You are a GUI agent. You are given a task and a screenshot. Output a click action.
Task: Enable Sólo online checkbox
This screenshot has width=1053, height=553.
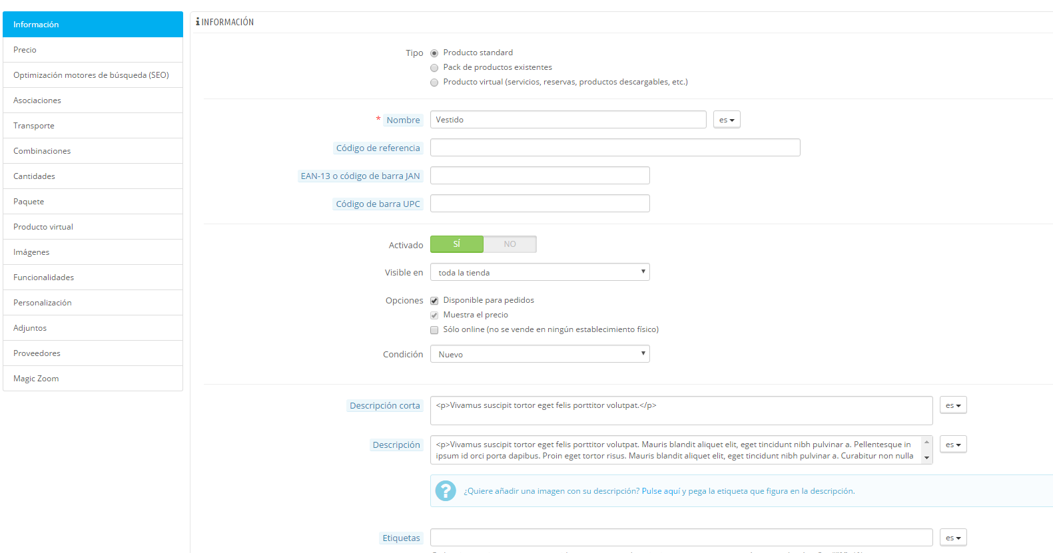(x=434, y=330)
